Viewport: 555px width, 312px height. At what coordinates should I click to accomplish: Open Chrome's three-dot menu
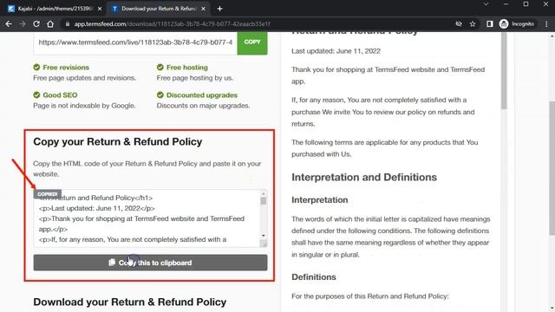click(x=546, y=24)
